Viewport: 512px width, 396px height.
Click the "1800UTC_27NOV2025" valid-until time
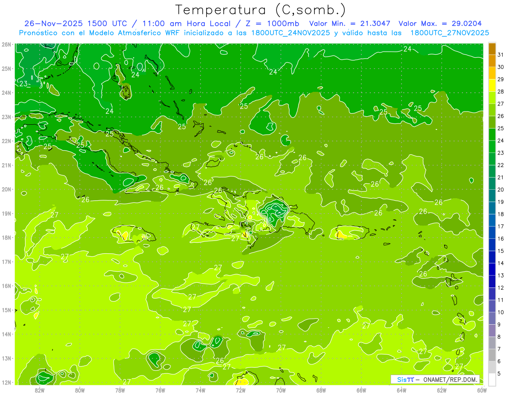point(449,33)
